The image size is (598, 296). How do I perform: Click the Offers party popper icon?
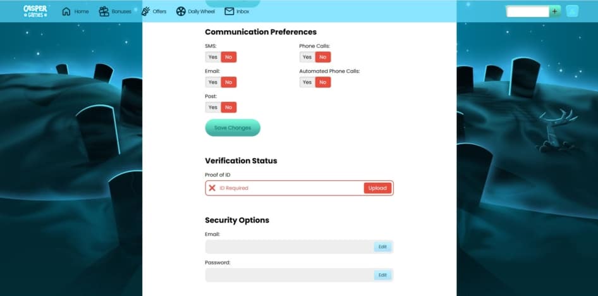pyautogui.click(x=146, y=11)
